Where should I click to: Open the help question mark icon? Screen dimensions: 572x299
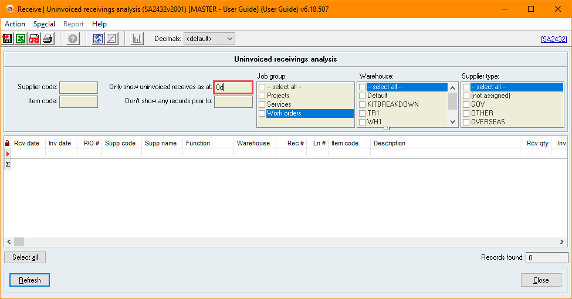pos(73,39)
